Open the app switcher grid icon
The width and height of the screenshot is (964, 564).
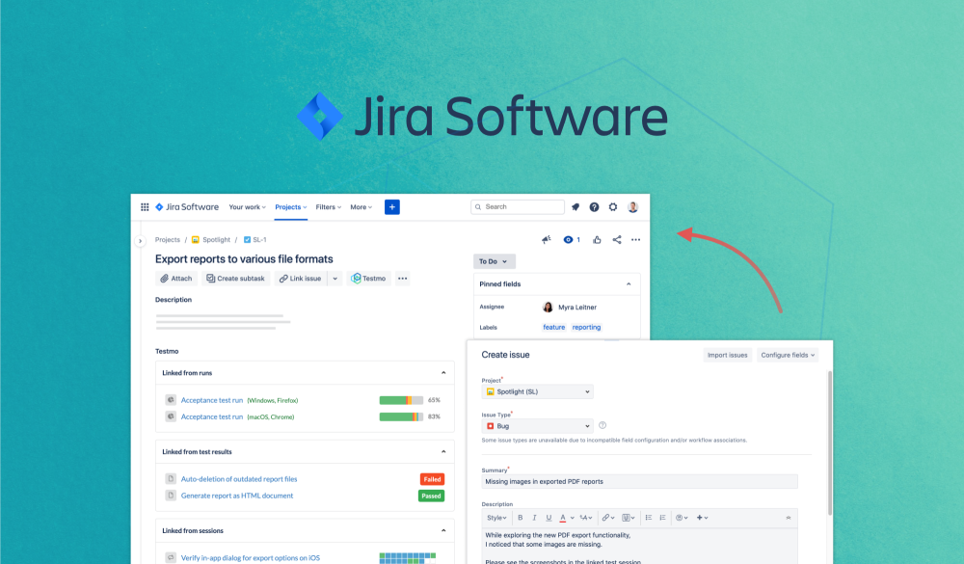click(145, 207)
